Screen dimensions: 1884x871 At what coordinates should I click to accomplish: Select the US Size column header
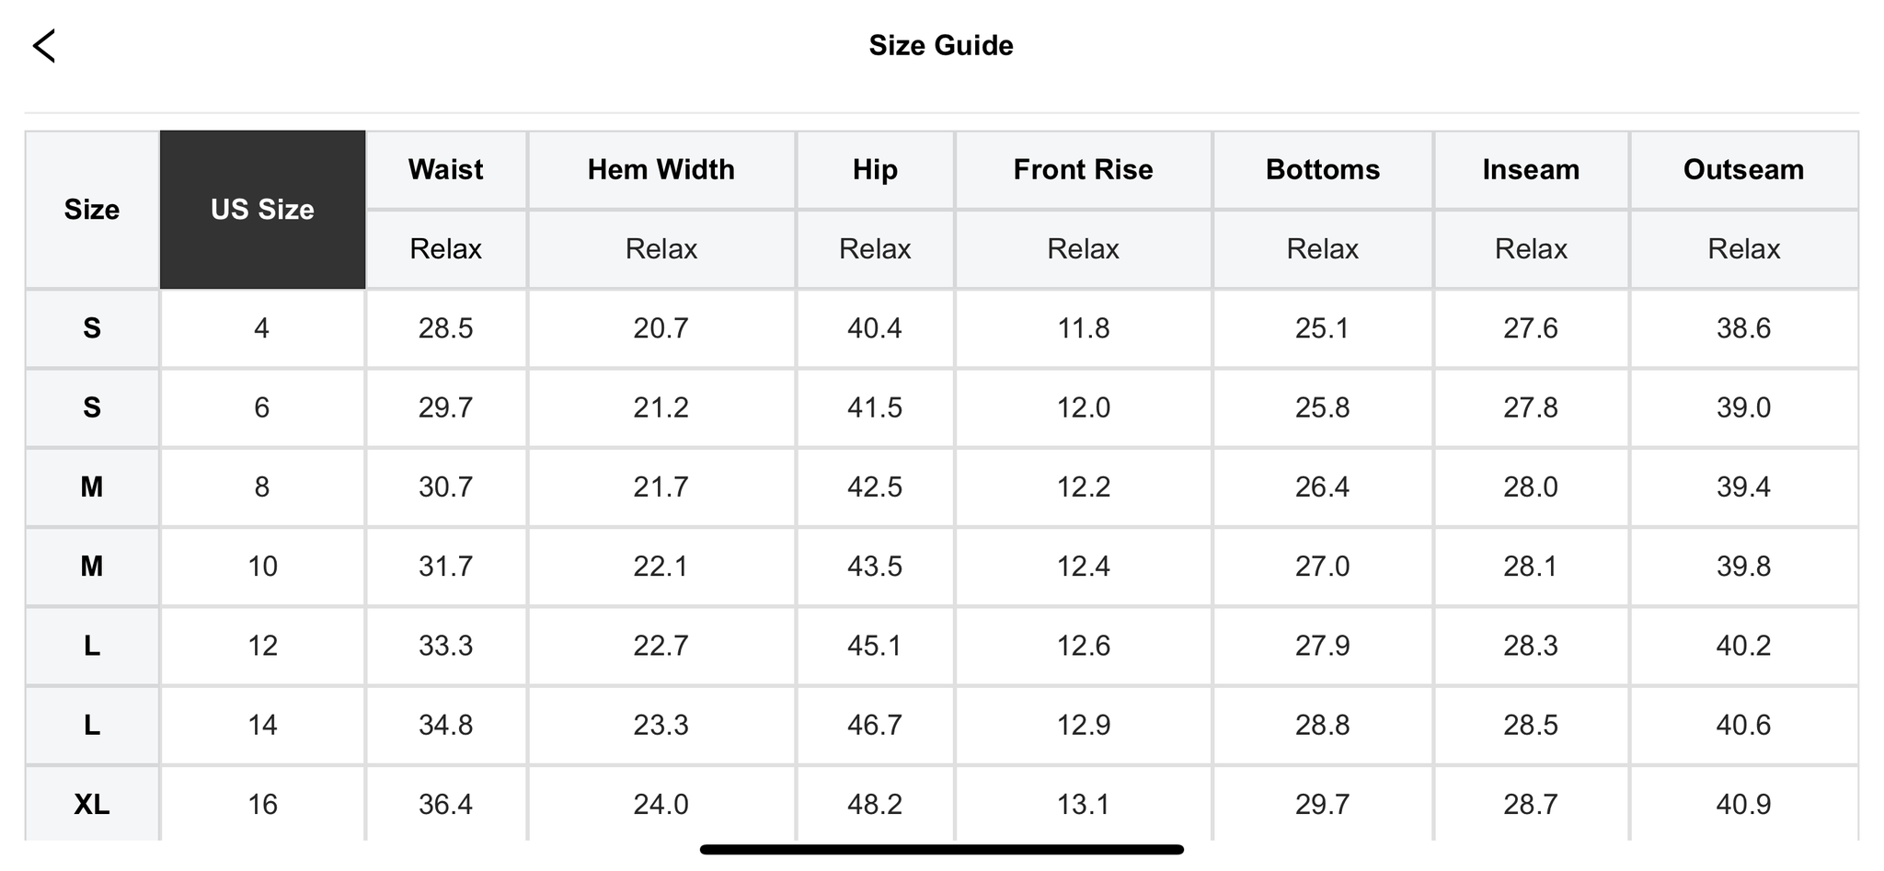[x=262, y=210]
